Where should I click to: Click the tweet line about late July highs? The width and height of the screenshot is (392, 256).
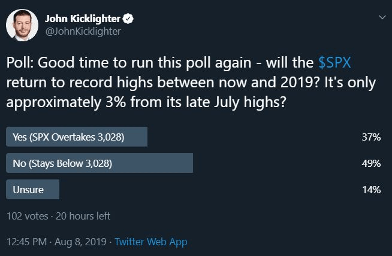(x=146, y=102)
